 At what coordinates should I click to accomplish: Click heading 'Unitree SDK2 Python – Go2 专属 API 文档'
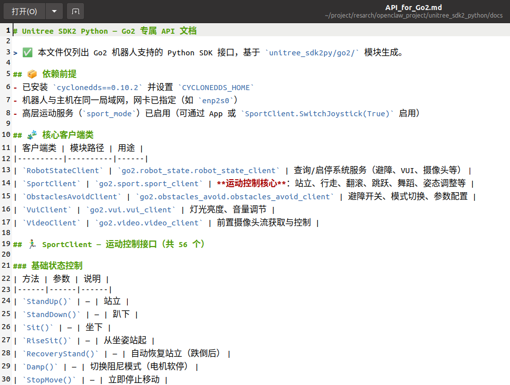click(109, 31)
